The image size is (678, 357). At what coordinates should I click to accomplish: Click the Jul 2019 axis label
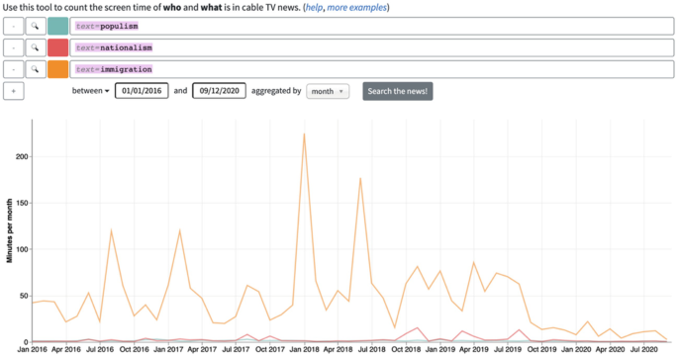[508, 349]
